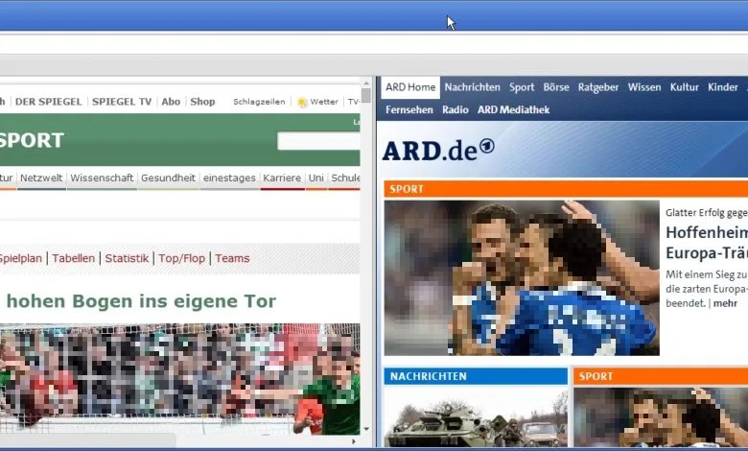The image size is (748, 451).
Task: Open ARD Ratgeber tab
Action: coord(598,87)
